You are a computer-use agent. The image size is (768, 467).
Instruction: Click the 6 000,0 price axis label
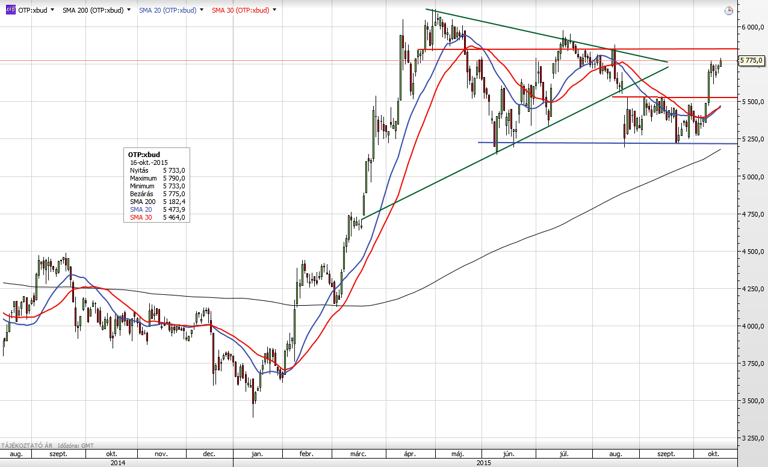pyautogui.click(x=752, y=27)
